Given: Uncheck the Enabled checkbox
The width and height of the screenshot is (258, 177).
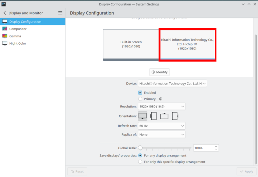Looking at the screenshot, I should click(140, 93).
